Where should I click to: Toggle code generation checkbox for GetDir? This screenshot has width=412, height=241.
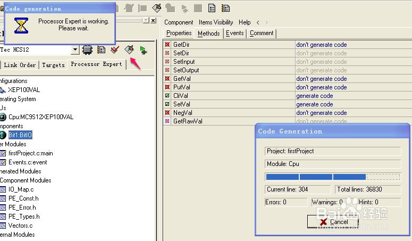pyautogui.click(x=167, y=44)
